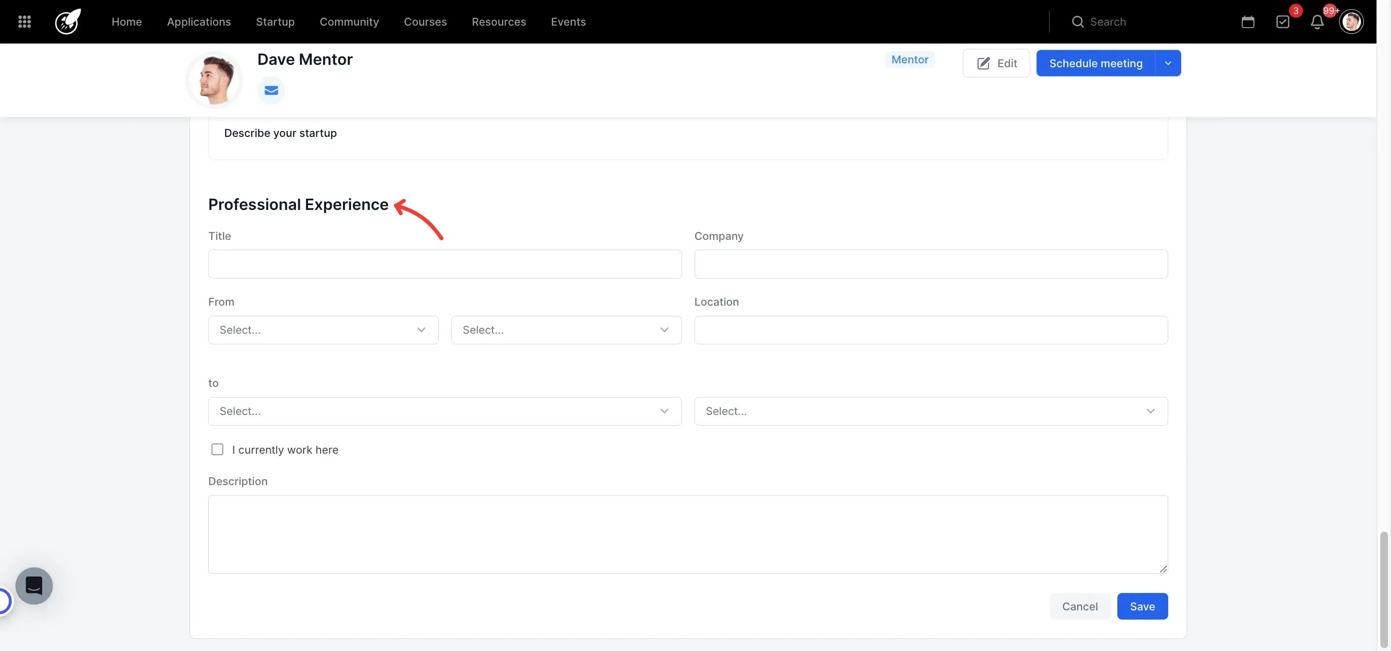1391x651 pixels.
Task: Click the Cancel button
Action: coord(1080,606)
